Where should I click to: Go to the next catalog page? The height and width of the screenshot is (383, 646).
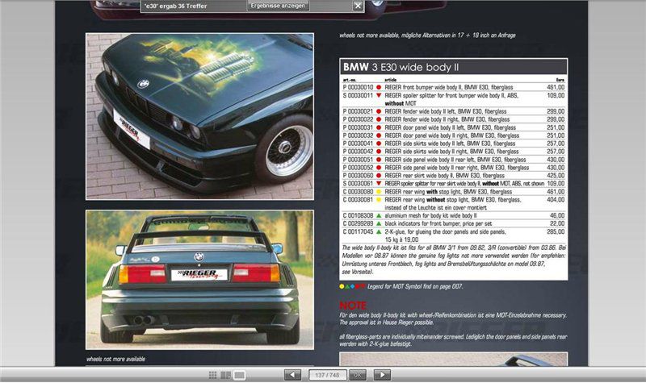pos(382,375)
